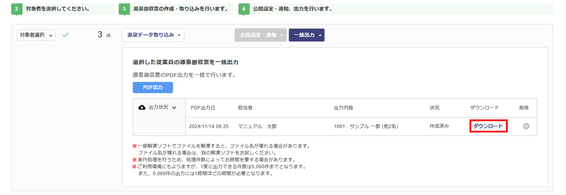Select step 4 公開設定・通知、出力
The width and height of the screenshot is (566, 195).
click(396, 9)
